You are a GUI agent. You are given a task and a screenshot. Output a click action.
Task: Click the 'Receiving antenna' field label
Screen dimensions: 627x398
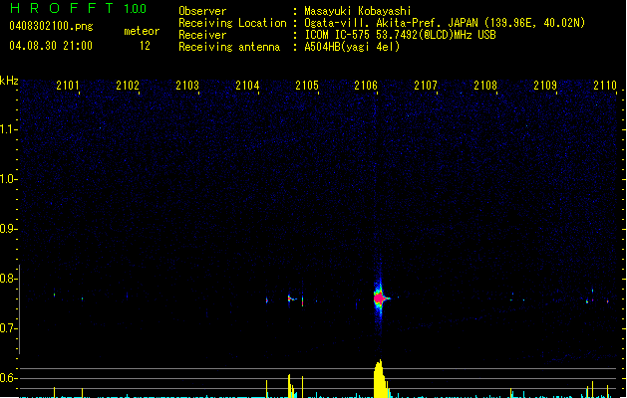(229, 47)
